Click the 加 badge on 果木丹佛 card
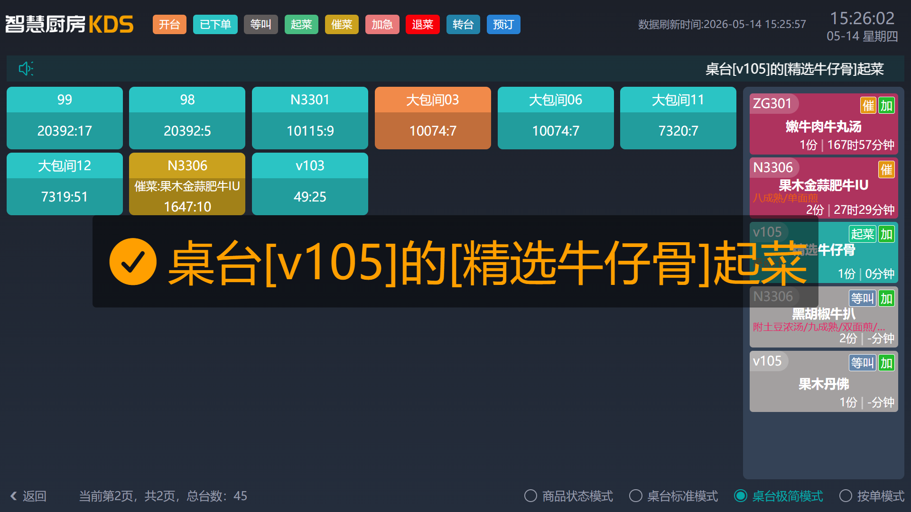 point(886,363)
